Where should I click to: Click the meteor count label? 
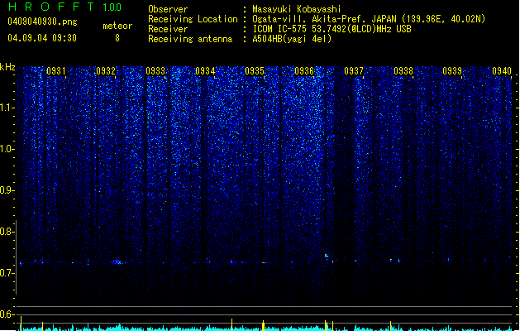(x=117, y=26)
